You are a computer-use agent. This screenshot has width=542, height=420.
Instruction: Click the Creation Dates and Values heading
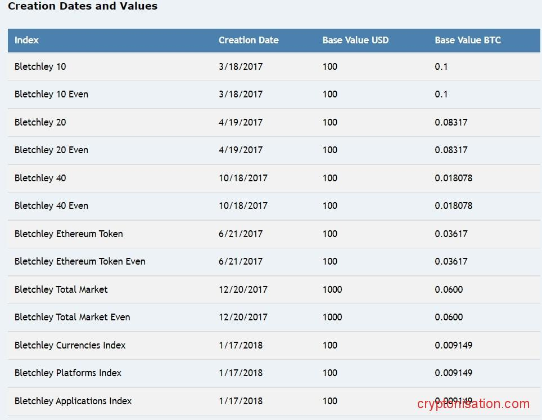point(83,6)
